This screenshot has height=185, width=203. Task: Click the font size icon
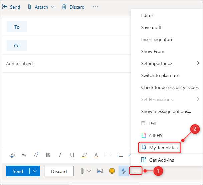[x=24, y=155]
